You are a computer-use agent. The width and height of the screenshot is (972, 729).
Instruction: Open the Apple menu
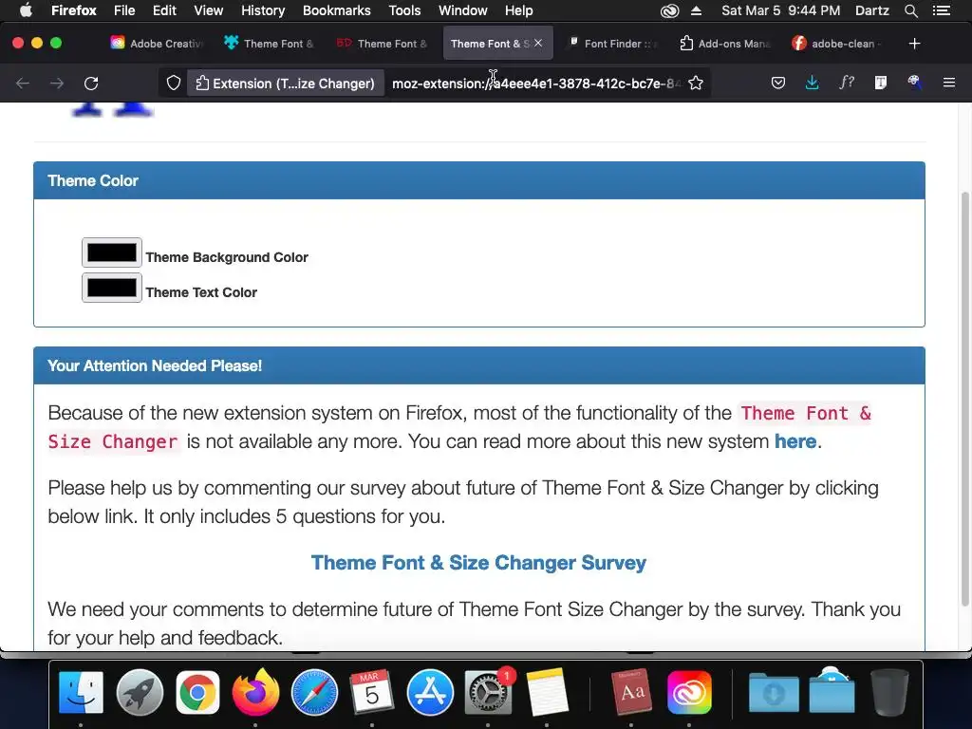coord(26,10)
